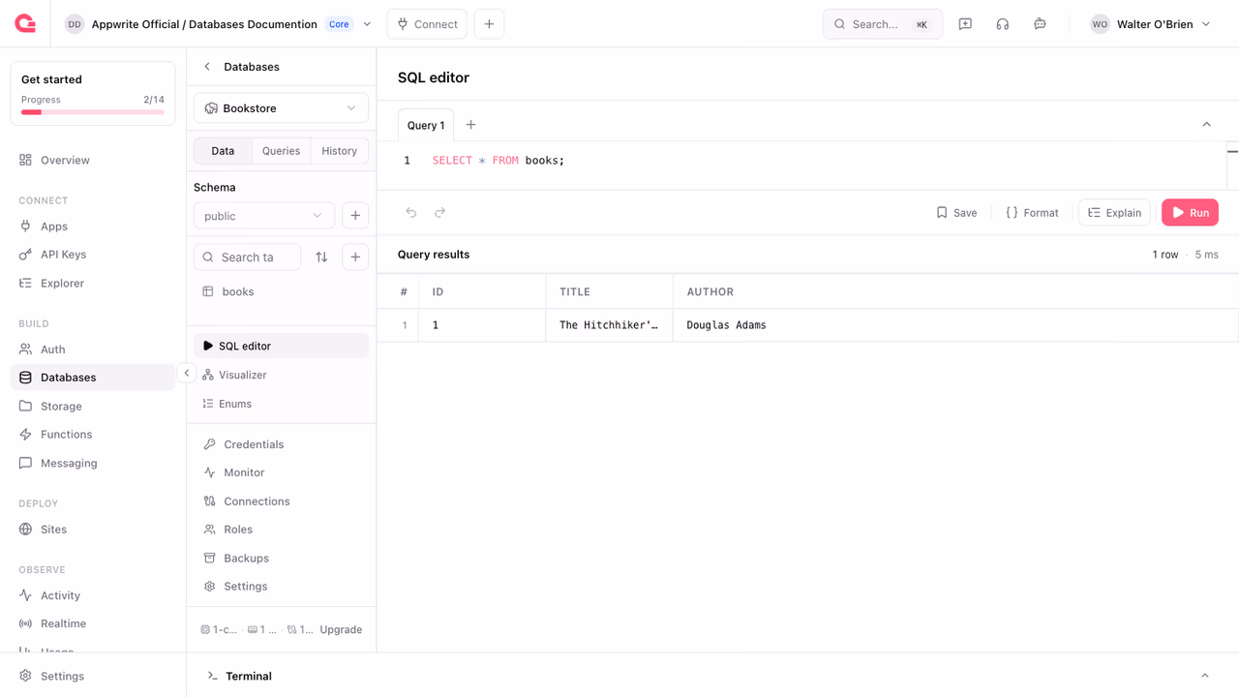Image resolution: width=1239 pixels, height=698 pixels.
Task: Open Storage in the sidebar
Action: pos(93,407)
